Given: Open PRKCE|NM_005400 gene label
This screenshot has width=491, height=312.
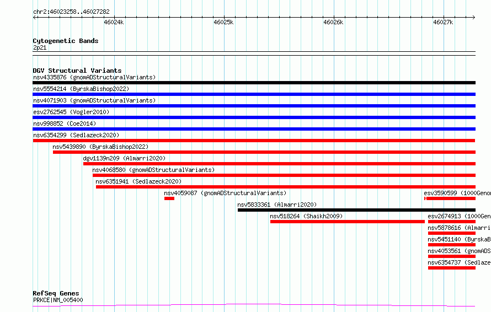Looking at the screenshot, I should (x=58, y=300).
